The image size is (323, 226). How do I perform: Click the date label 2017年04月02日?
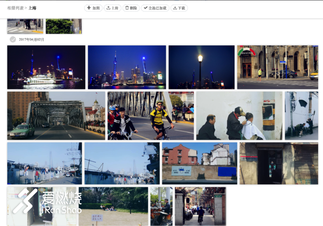click(31, 40)
